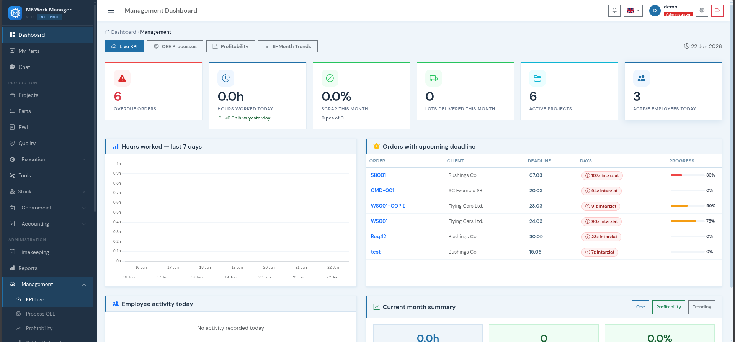
Task: Expand the Stock sidebar section
Action: [47, 191]
